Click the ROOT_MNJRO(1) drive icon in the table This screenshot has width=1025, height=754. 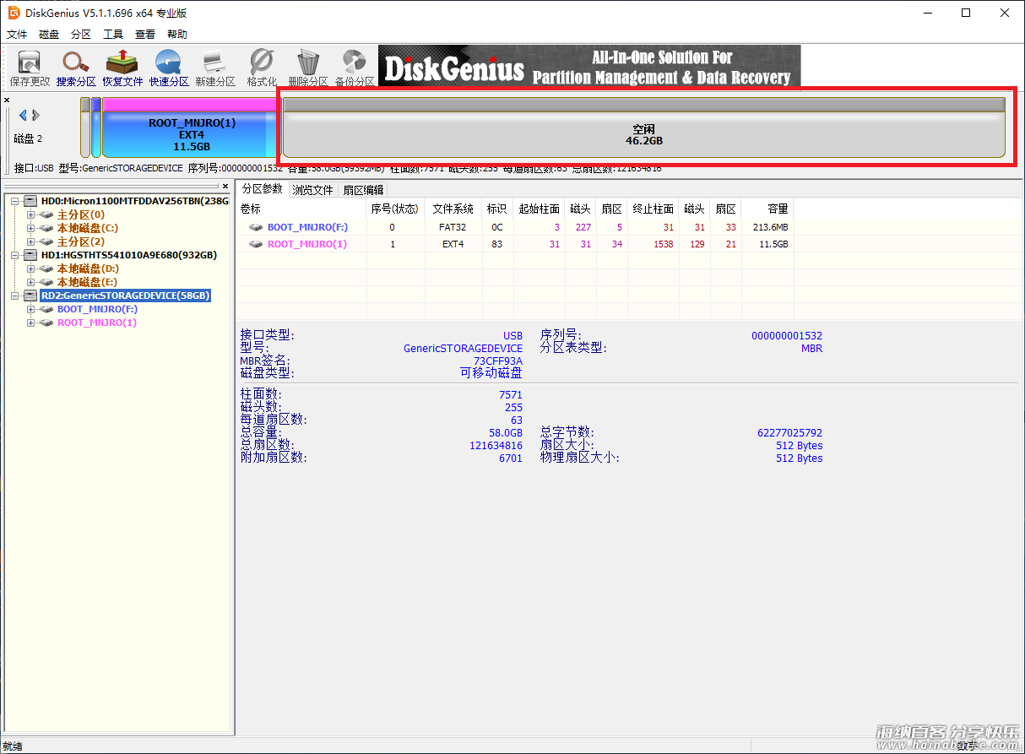pyautogui.click(x=256, y=244)
